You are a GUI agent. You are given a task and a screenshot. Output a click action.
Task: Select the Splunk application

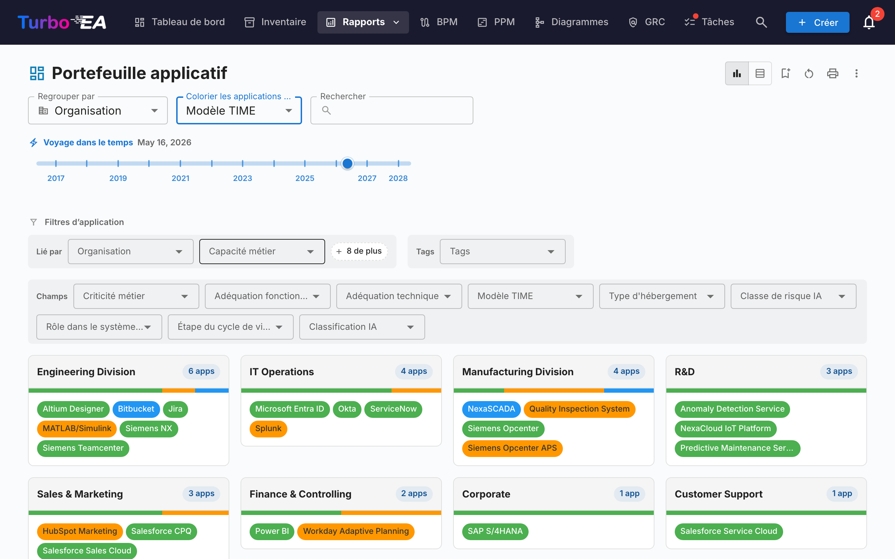tap(268, 428)
